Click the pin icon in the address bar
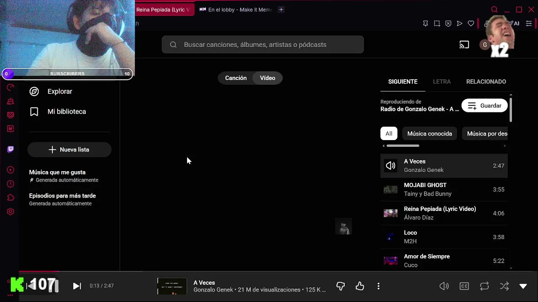Viewport: 538px width, 302px height. click(425, 23)
